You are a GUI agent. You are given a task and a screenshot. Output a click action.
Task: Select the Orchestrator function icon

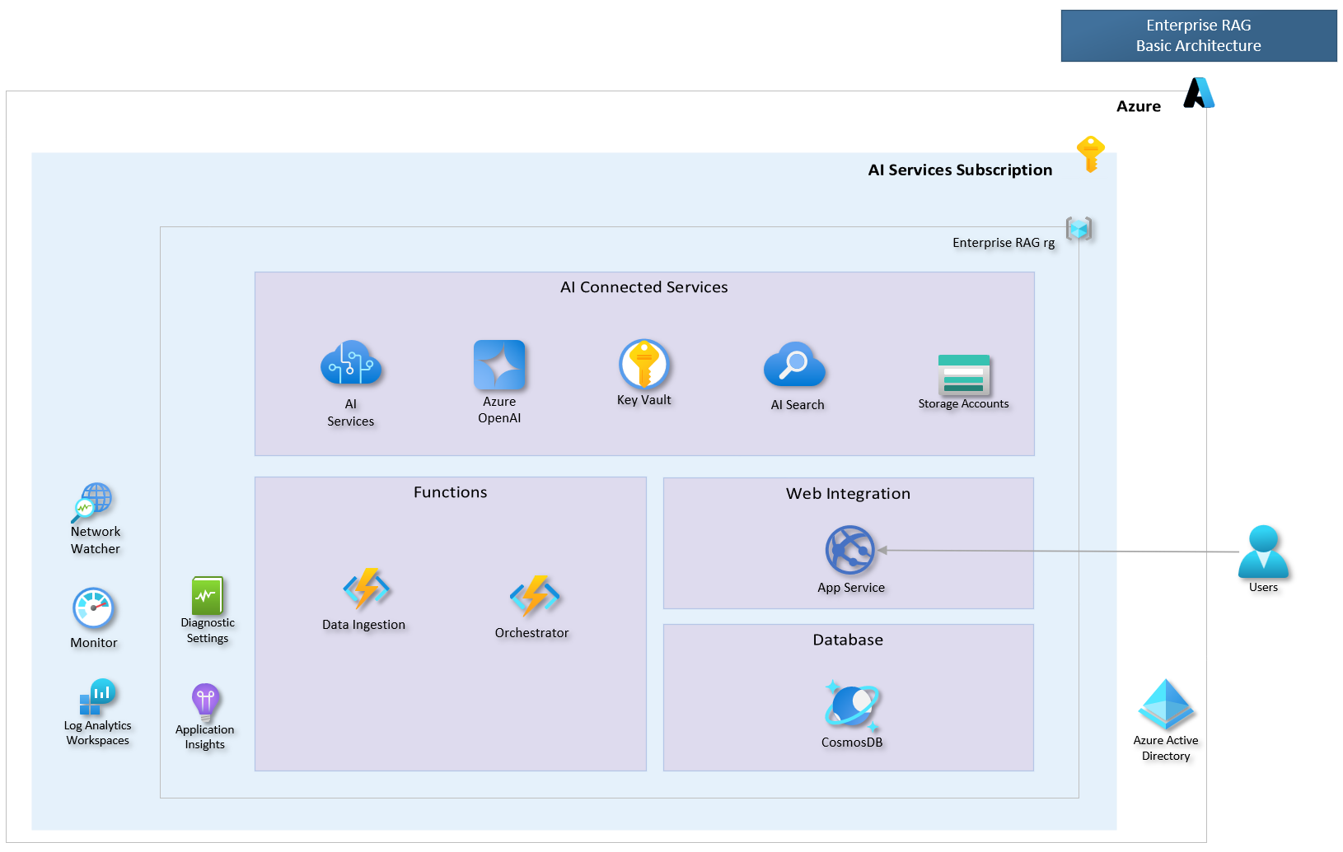[x=534, y=596]
